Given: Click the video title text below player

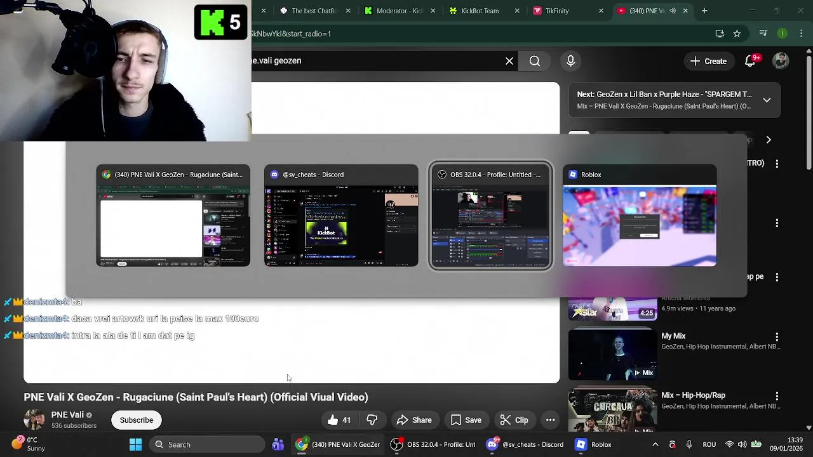Looking at the screenshot, I should coord(196,397).
